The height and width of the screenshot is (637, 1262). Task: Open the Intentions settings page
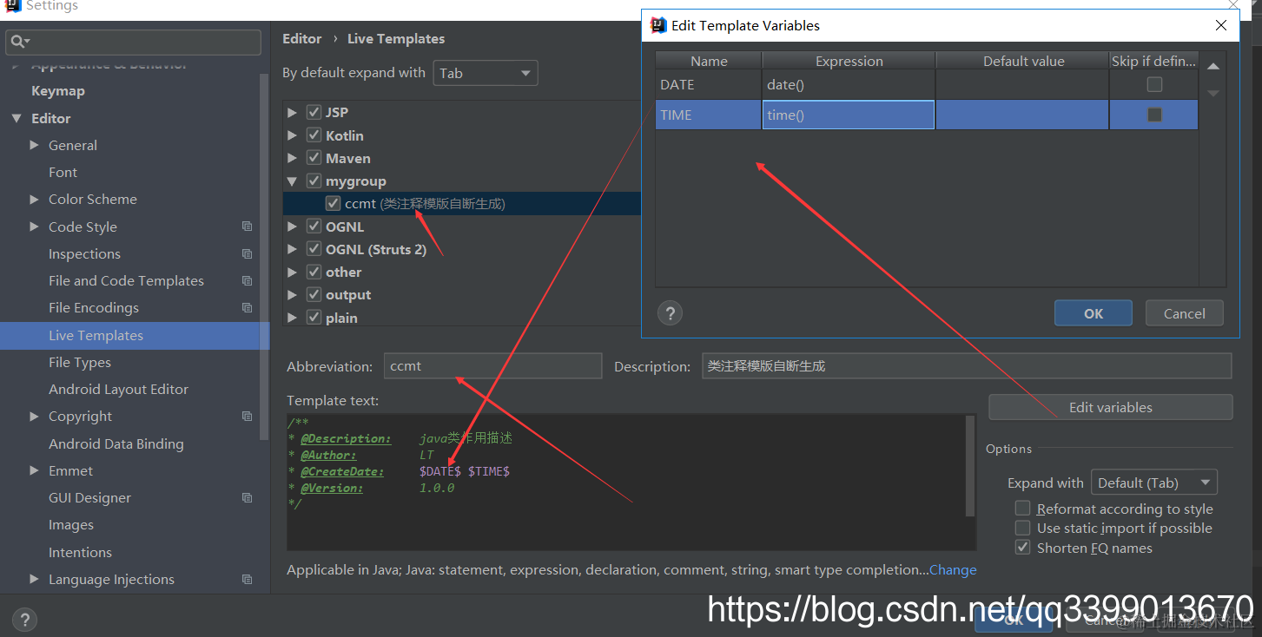click(80, 552)
